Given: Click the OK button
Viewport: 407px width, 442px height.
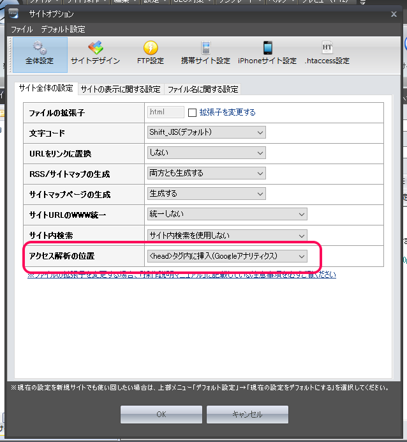Looking at the screenshot, I should [x=161, y=415].
